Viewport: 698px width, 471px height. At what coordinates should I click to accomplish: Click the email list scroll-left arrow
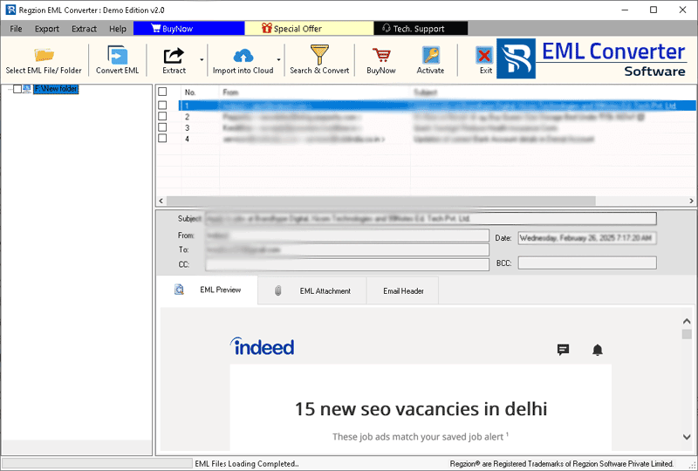(x=161, y=201)
